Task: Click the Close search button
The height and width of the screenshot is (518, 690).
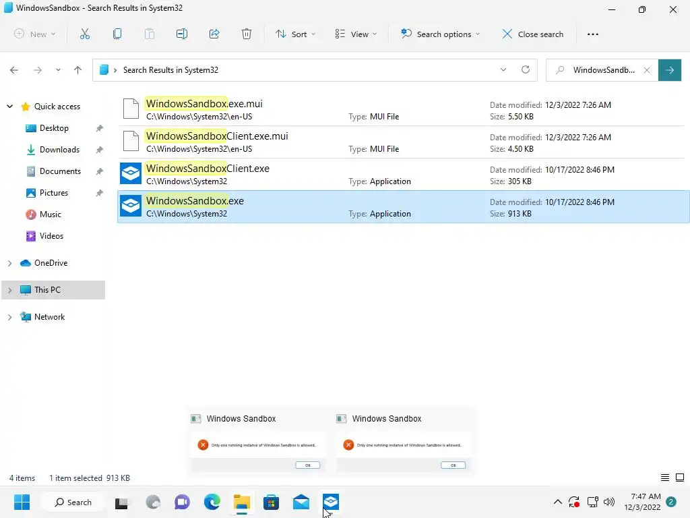Action: [533, 34]
